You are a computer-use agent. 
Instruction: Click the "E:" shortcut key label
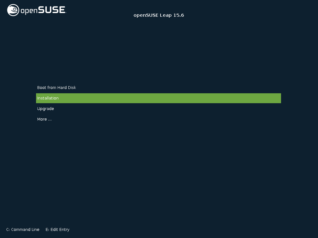[x=48, y=230]
